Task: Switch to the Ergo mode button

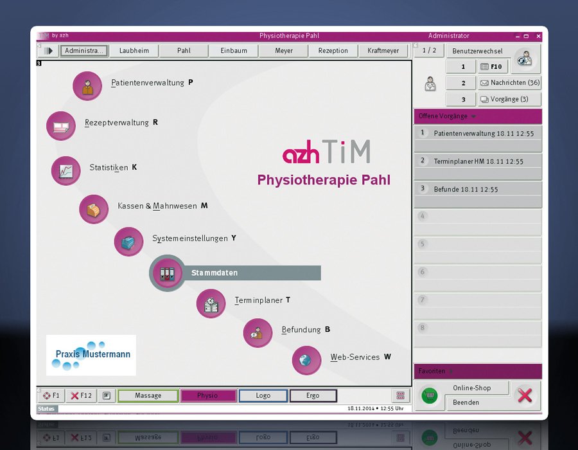Action: click(313, 395)
